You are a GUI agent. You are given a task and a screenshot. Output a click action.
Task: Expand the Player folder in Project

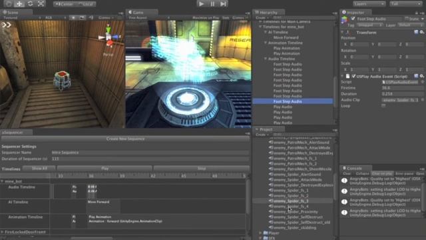tap(260, 233)
